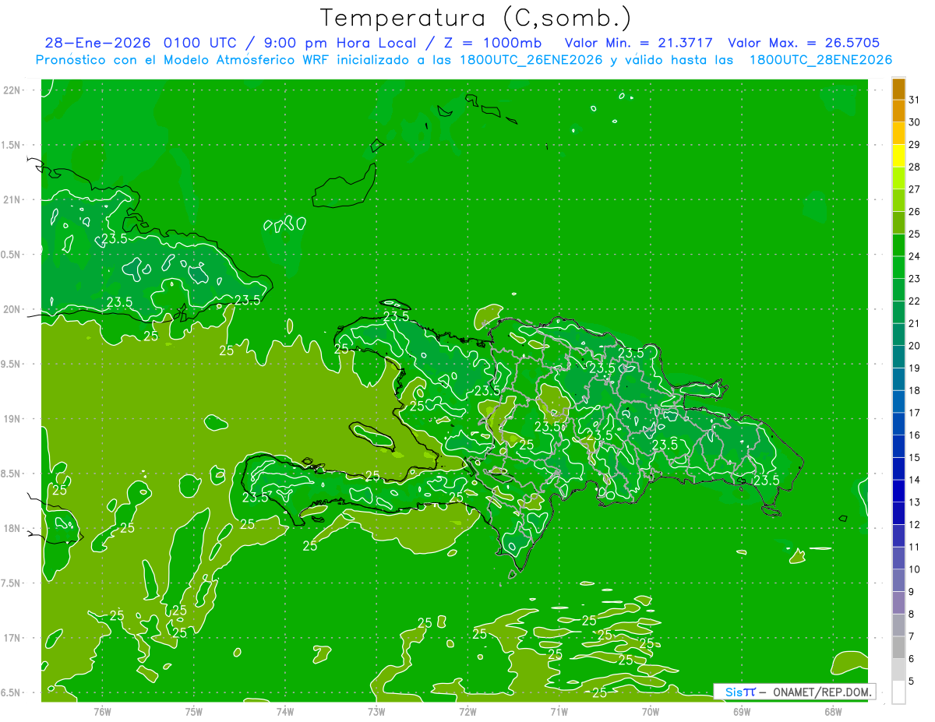Click the '19N' latitude axis label
This screenshot has height=722, width=935.
[x=13, y=419]
